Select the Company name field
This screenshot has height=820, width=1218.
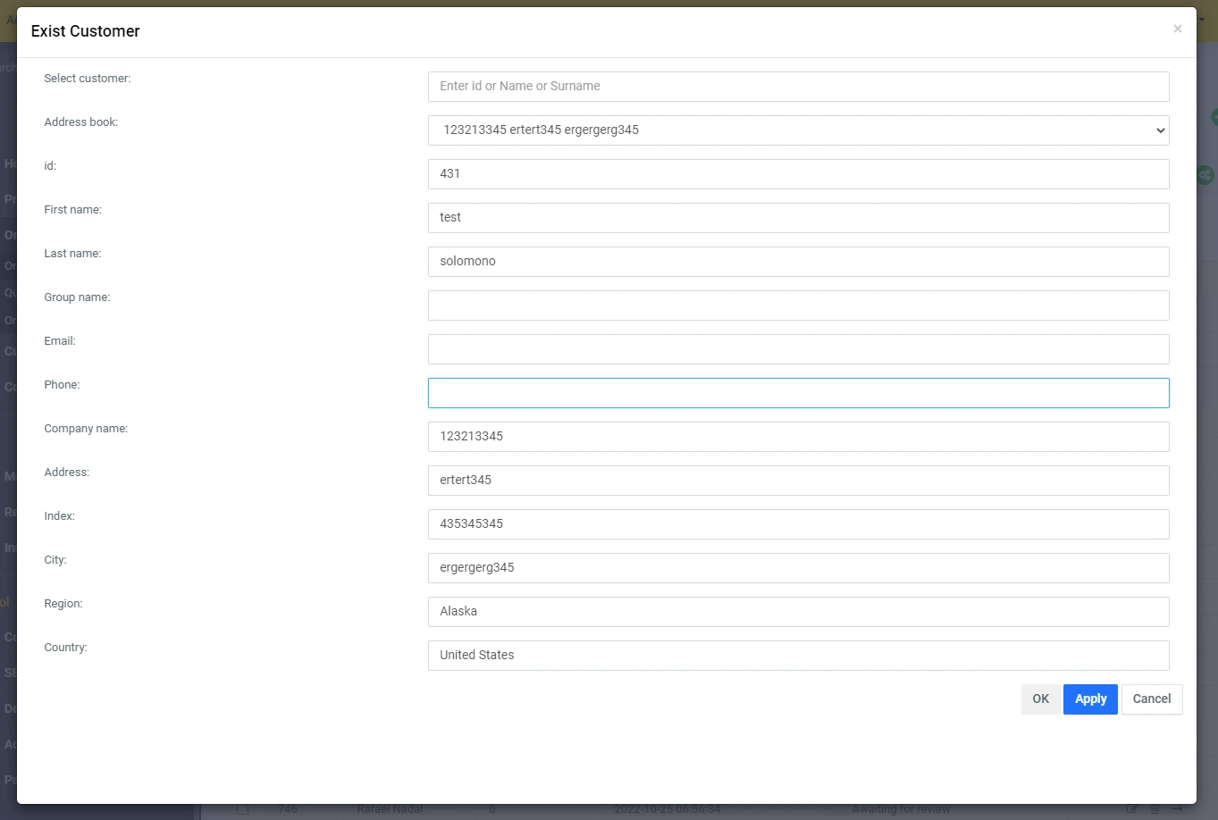tap(798, 437)
